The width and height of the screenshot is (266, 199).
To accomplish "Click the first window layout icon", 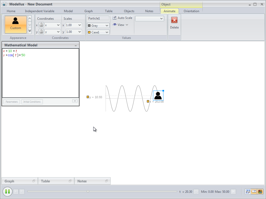I will (248, 191).
